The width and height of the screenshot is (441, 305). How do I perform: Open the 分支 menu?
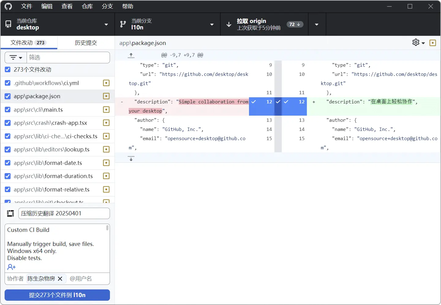pyautogui.click(x=107, y=6)
